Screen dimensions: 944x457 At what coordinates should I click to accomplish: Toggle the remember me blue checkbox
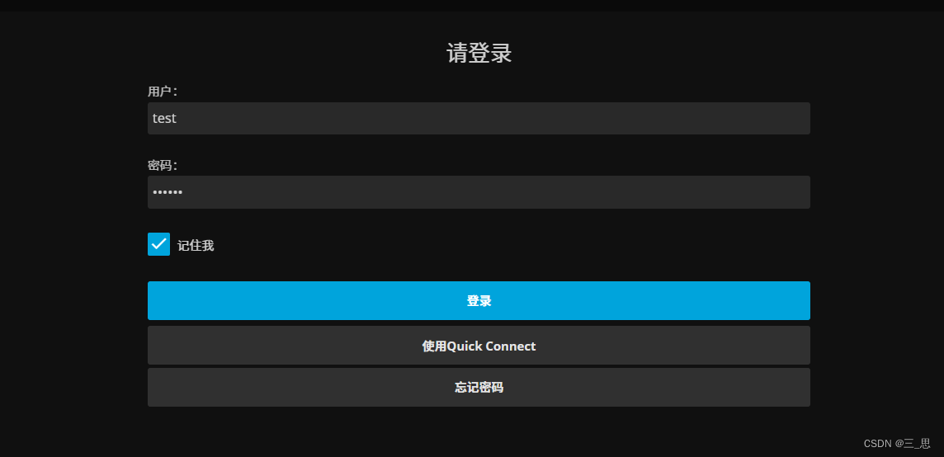[x=158, y=244]
